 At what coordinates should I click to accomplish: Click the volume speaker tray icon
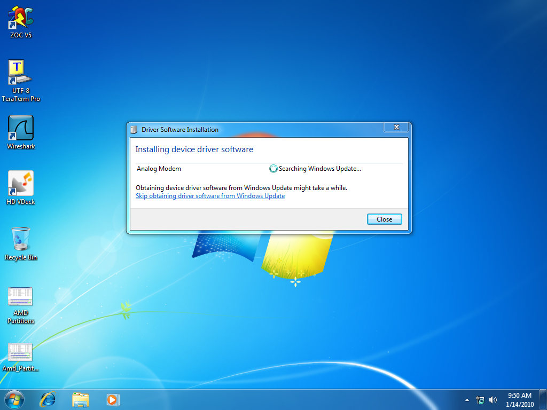[493, 400]
